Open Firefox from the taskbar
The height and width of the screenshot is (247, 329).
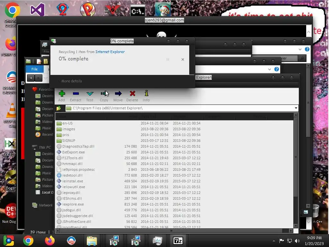50,241
